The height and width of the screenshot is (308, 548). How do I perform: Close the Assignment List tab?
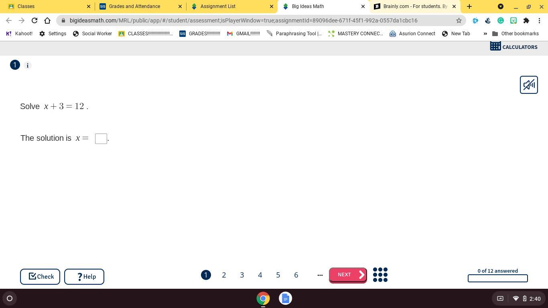[x=272, y=6]
